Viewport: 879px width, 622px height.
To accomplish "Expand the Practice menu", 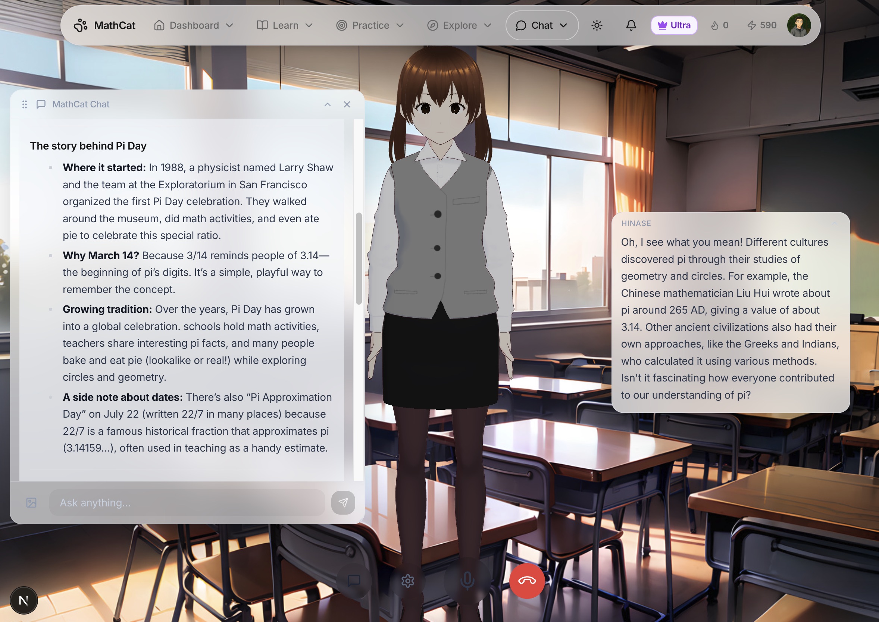I will (370, 25).
